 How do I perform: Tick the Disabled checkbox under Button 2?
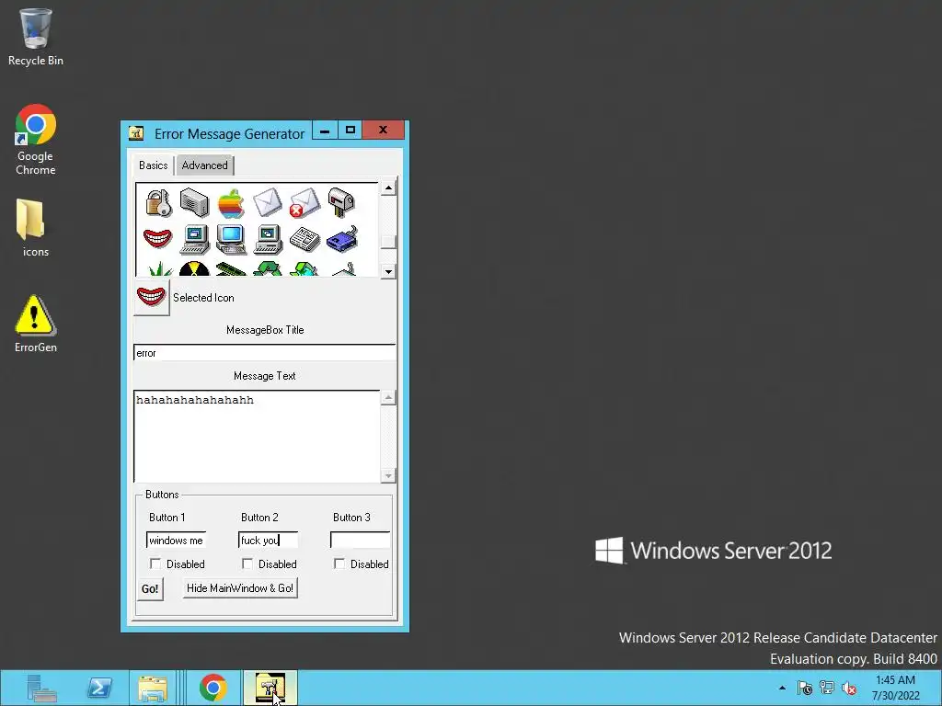click(247, 564)
